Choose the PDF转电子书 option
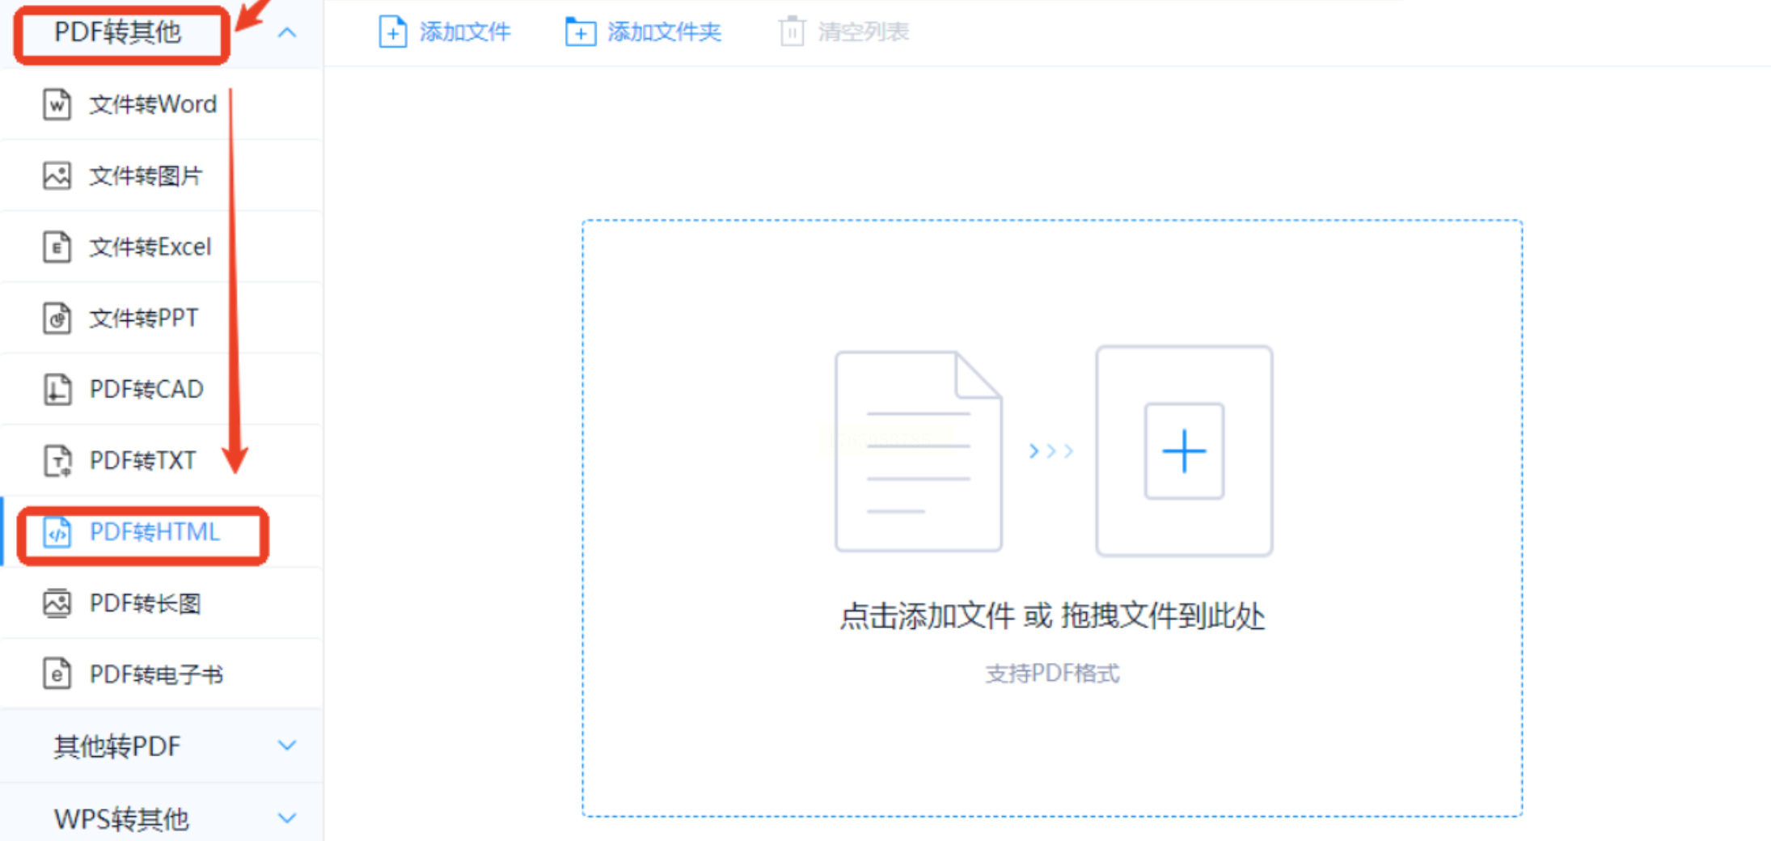 [162, 674]
